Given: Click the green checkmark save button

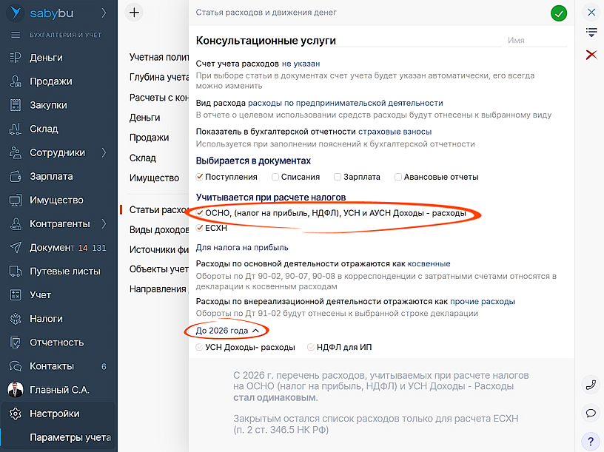Looking at the screenshot, I should (559, 13).
